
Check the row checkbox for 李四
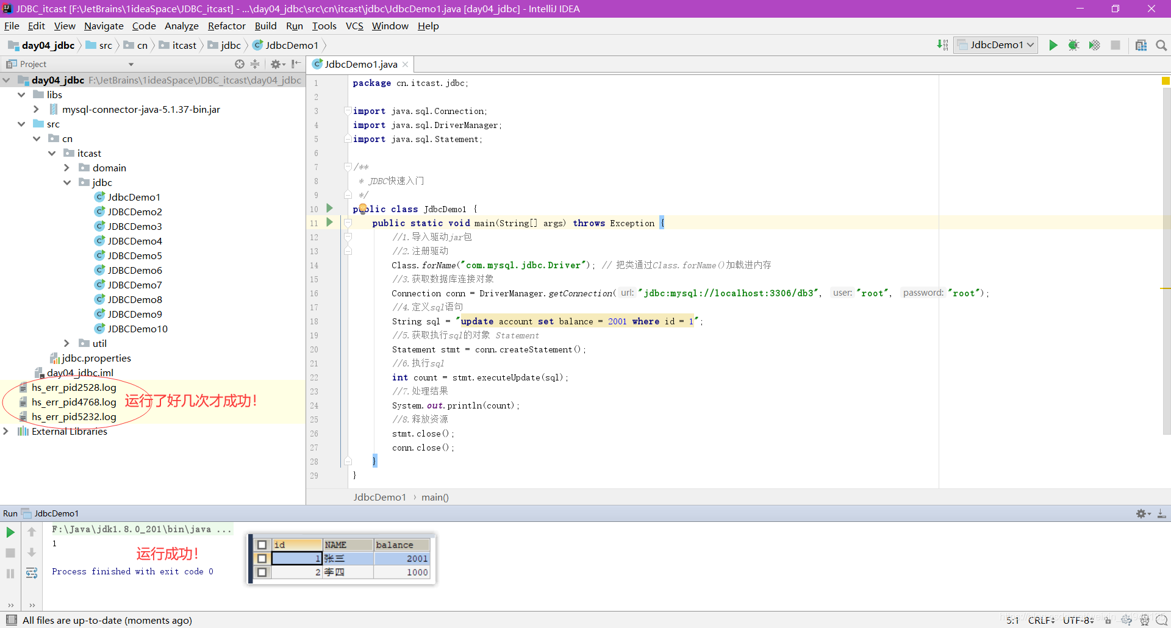click(x=262, y=572)
